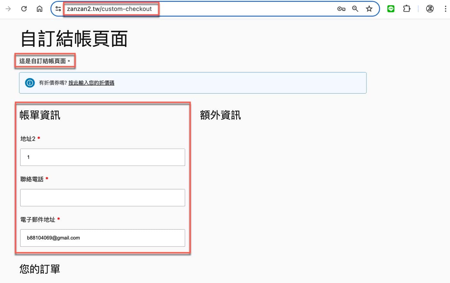Viewport: 450px width, 283px height.
Task: Click the zanzan2.tw/custom-checkout address bar URL
Action: click(x=109, y=9)
